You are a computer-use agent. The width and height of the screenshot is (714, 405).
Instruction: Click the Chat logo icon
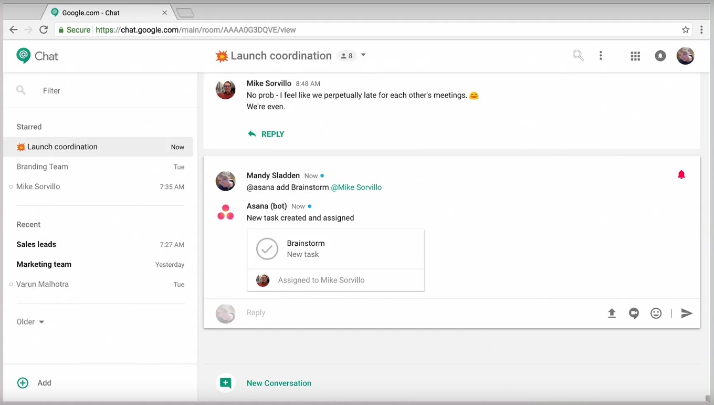click(x=24, y=56)
